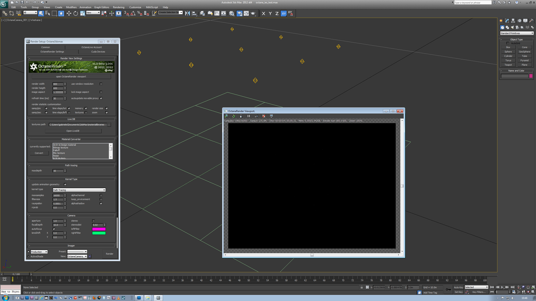Enable use window resolution checkbox
Viewport: 536px width, 301px height.
pyautogui.click(x=101, y=84)
